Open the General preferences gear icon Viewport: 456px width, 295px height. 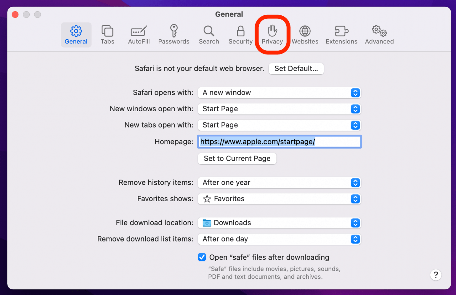(x=76, y=35)
